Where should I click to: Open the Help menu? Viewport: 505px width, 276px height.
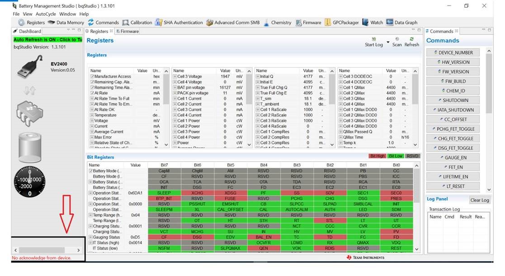tap(84, 14)
